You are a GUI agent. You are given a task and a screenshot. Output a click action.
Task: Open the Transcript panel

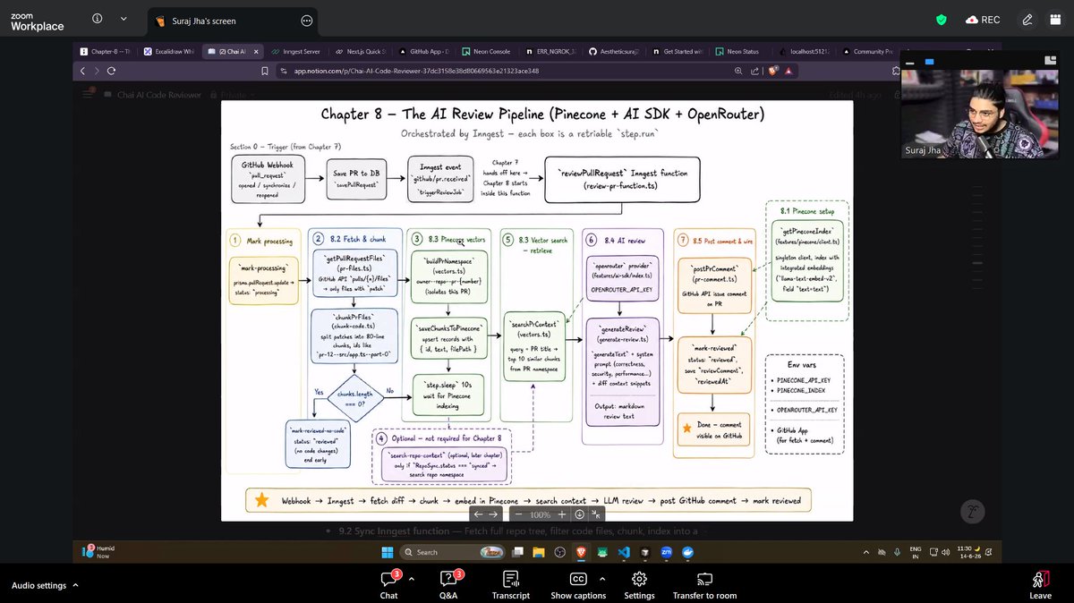(x=510, y=585)
